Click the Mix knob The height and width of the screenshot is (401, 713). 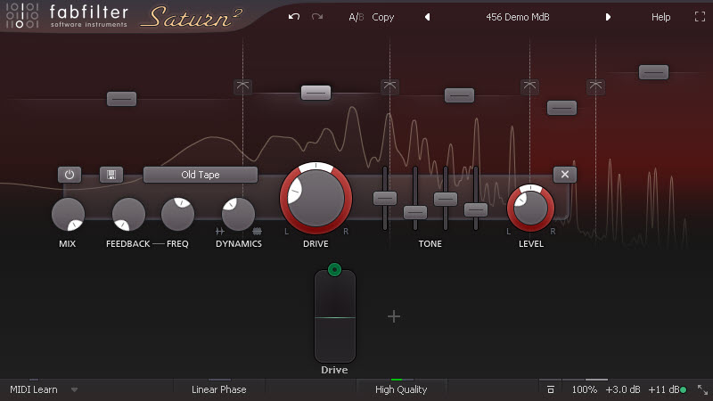[68, 214]
